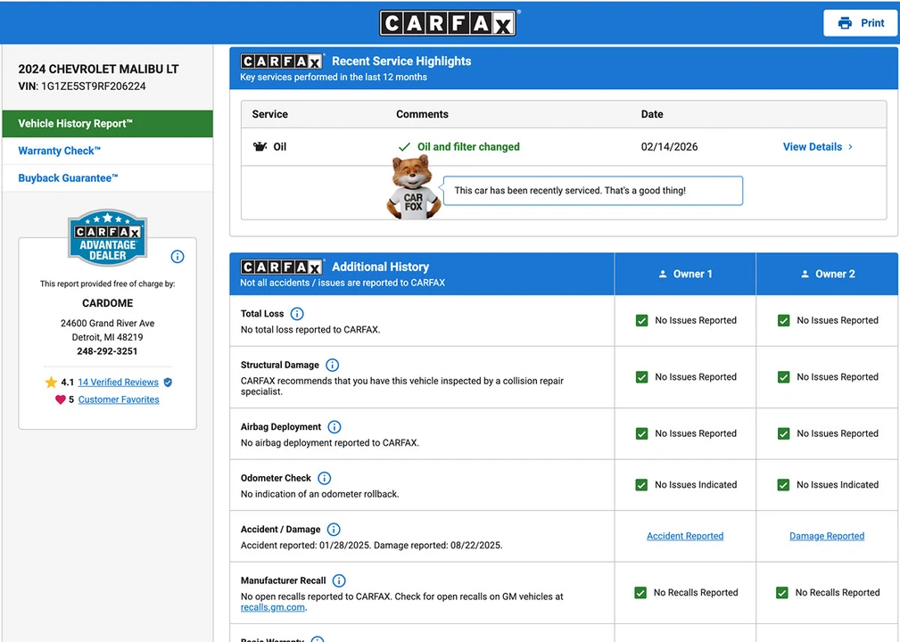Viewport: 900px width, 642px height.
Task: Click Manufacturer Recall checkbox under Owner 1
Action: (640, 593)
